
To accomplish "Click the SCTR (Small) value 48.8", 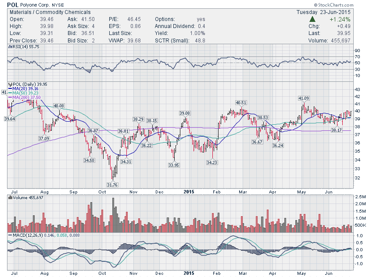I will click(200, 41).
